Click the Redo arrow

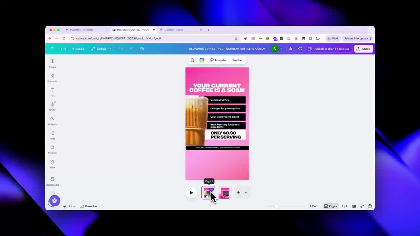click(130, 49)
